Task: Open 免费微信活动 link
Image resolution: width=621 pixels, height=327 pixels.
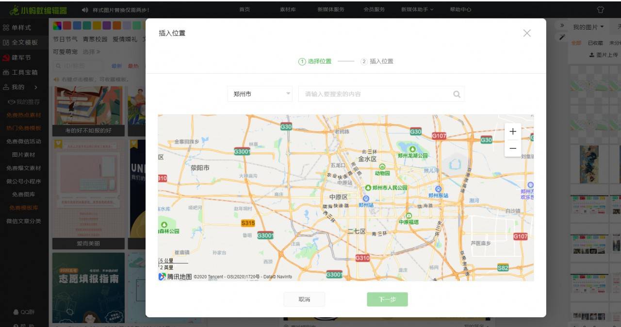Action: coord(24,142)
